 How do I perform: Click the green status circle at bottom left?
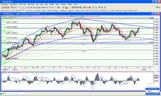click(x=1, y=93)
